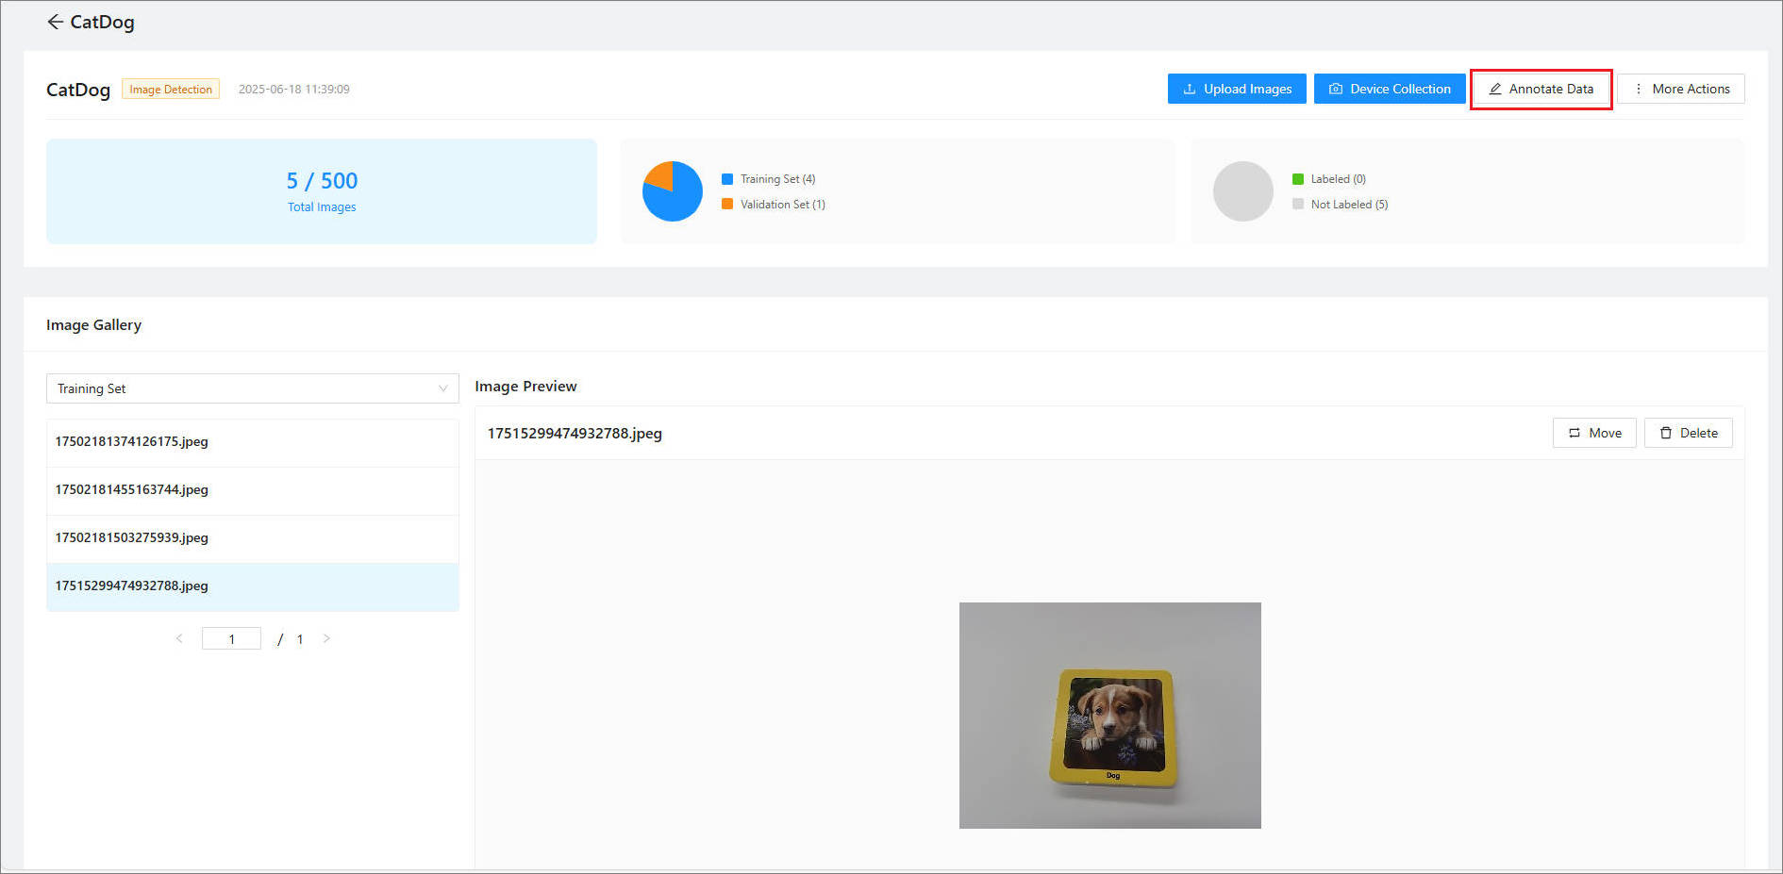The height and width of the screenshot is (874, 1783).
Task: Click the Training/Validation pie chart
Action: [673, 191]
